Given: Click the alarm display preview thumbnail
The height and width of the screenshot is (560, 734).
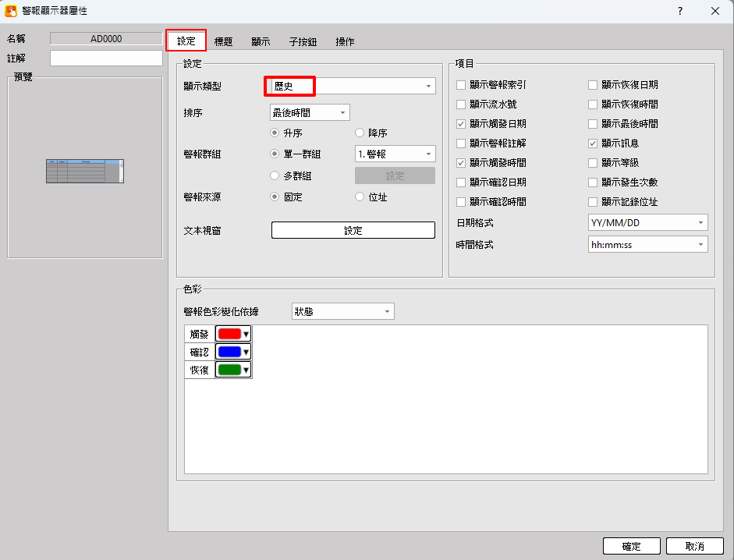Looking at the screenshot, I should [x=84, y=171].
